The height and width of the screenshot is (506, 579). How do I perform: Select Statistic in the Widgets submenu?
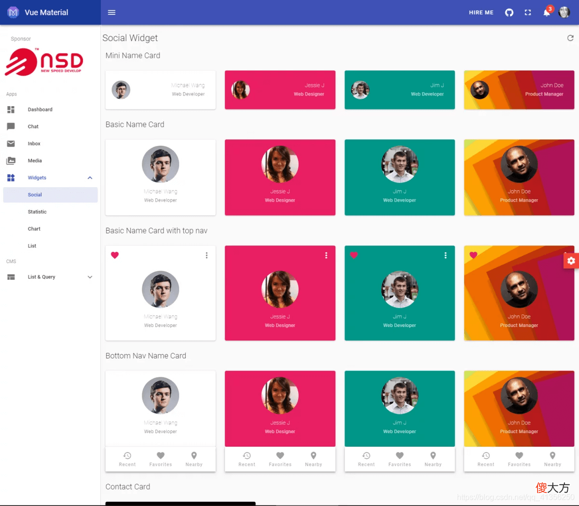point(50,212)
